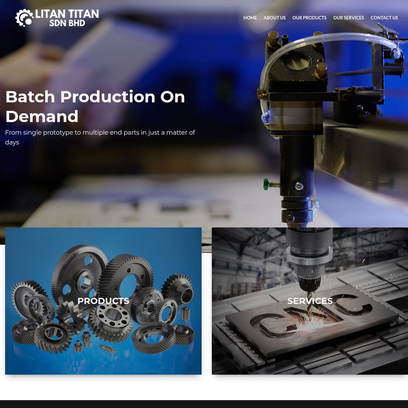
Task: Click the LITAN TITAN company name
Action: coord(67,14)
